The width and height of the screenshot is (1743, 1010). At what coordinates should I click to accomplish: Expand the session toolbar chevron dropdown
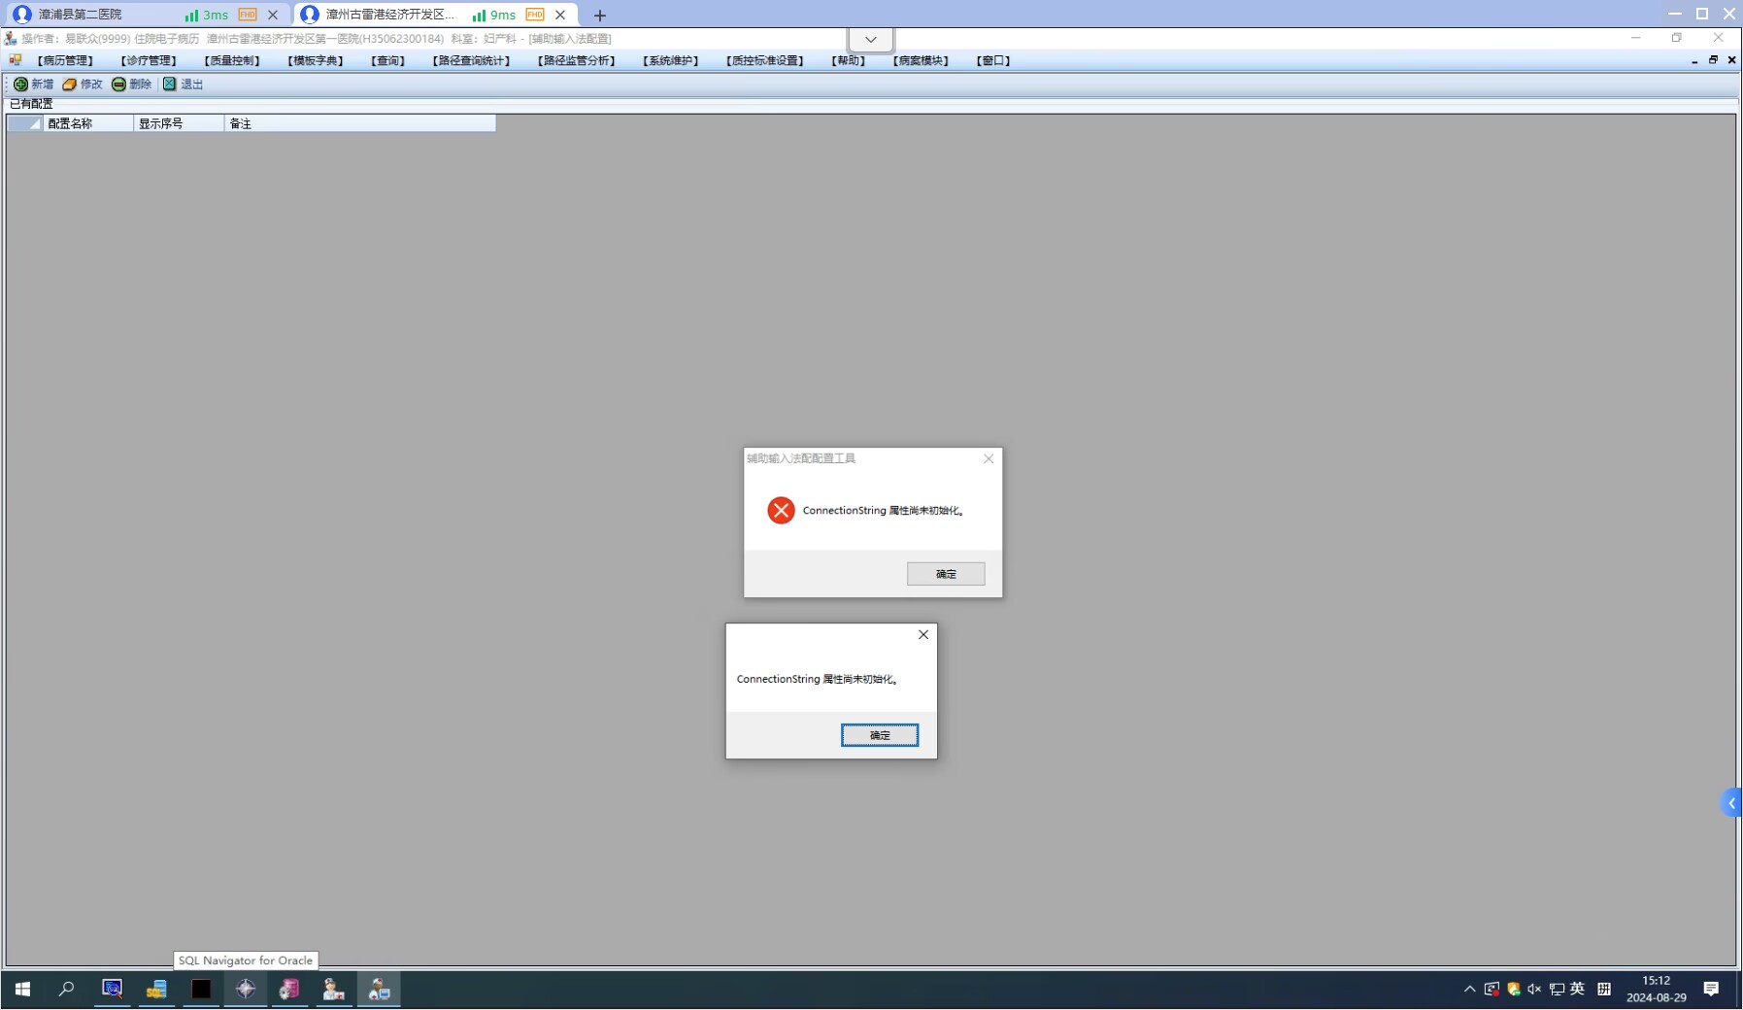tap(871, 40)
